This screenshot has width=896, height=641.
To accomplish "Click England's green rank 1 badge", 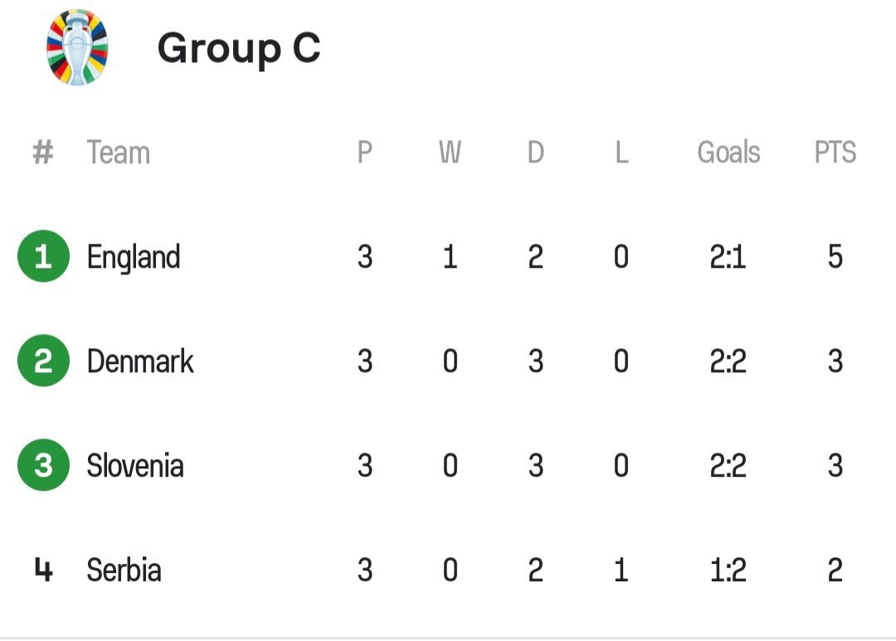I will coord(43,257).
